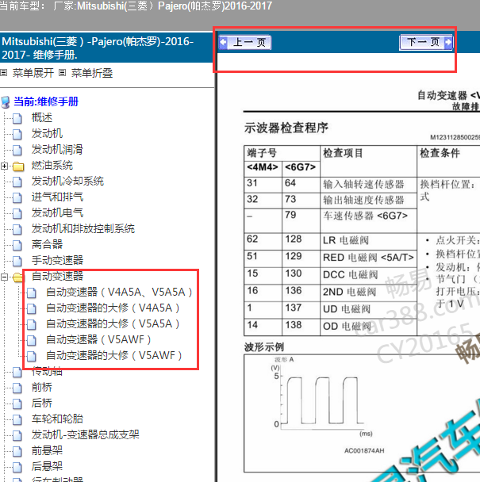Click the page icon next to 发动机
The width and height of the screenshot is (480, 482).
coord(17,134)
